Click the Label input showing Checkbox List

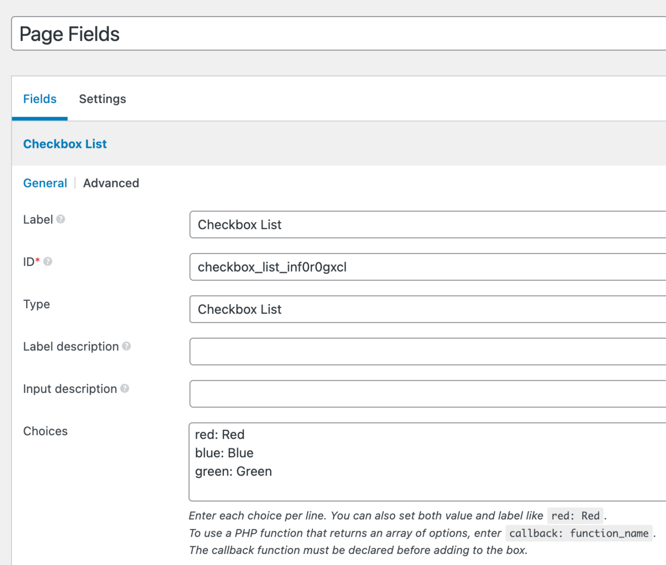tap(353, 225)
